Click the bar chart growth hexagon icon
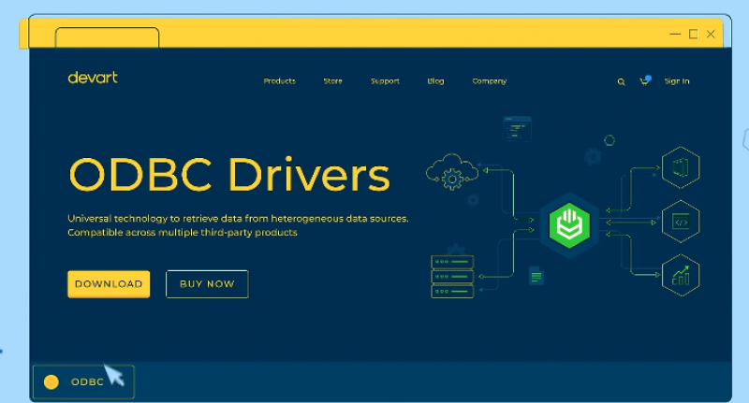The width and height of the screenshot is (749, 403). tap(681, 274)
